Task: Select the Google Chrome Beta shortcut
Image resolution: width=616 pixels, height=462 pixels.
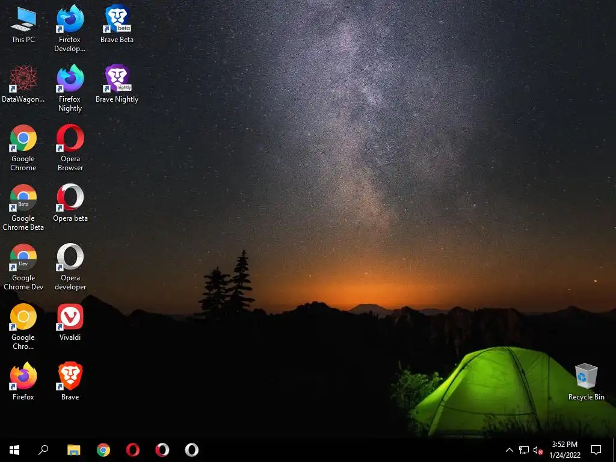Action: coord(23,208)
